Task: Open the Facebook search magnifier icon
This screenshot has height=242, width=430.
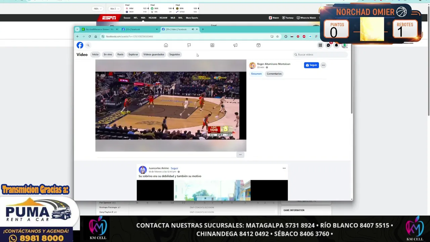Action: click(x=88, y=45)
